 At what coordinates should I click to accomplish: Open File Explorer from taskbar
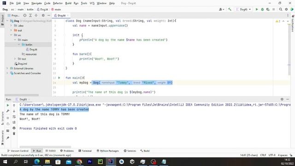(x=47, y=162)
